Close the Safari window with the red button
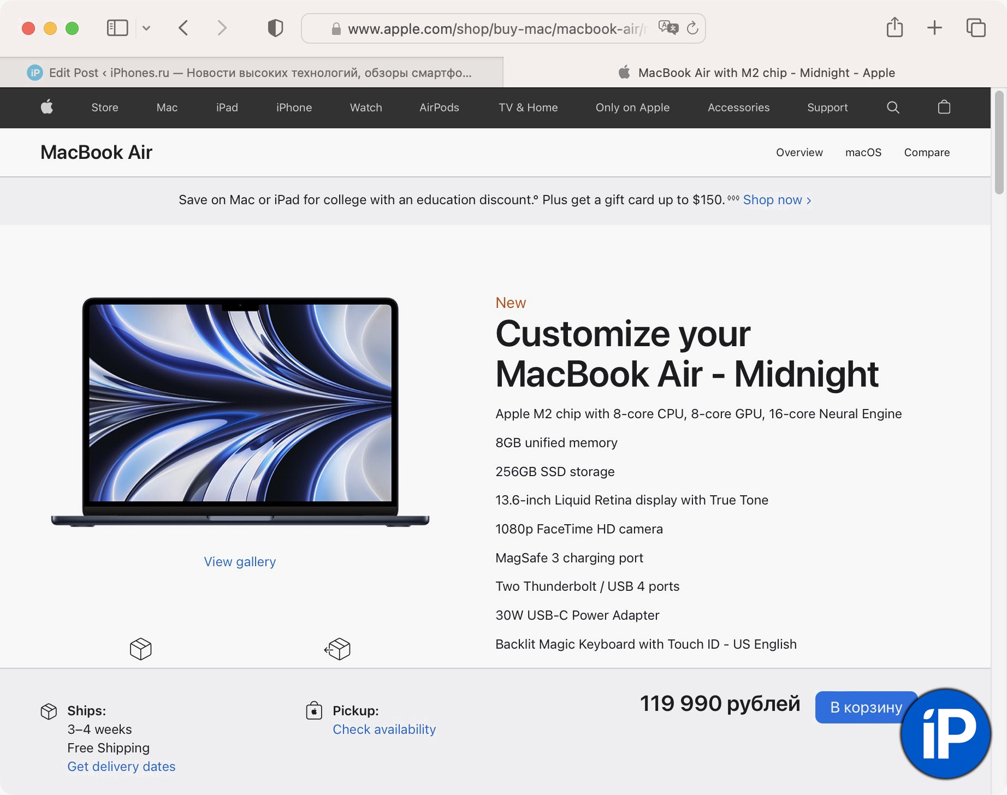1007x795 pixels. (28, 28)
